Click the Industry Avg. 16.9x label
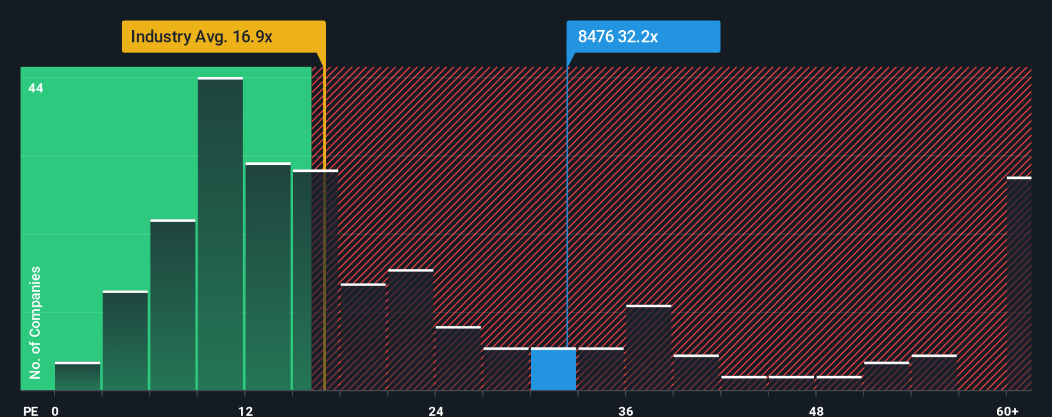The height and width of the screenshot is (417, 1052). 223,37
